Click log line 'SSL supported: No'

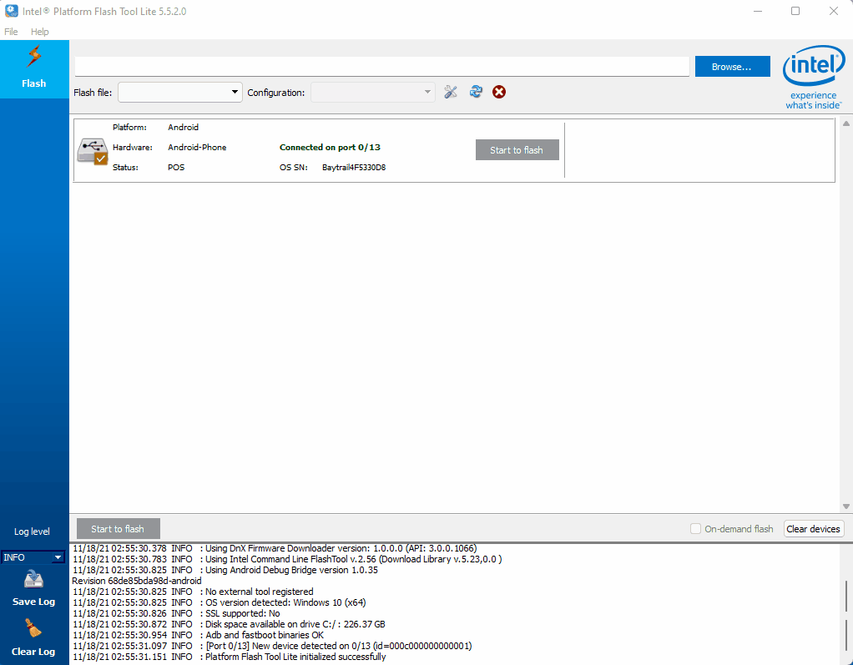point(176,613)
